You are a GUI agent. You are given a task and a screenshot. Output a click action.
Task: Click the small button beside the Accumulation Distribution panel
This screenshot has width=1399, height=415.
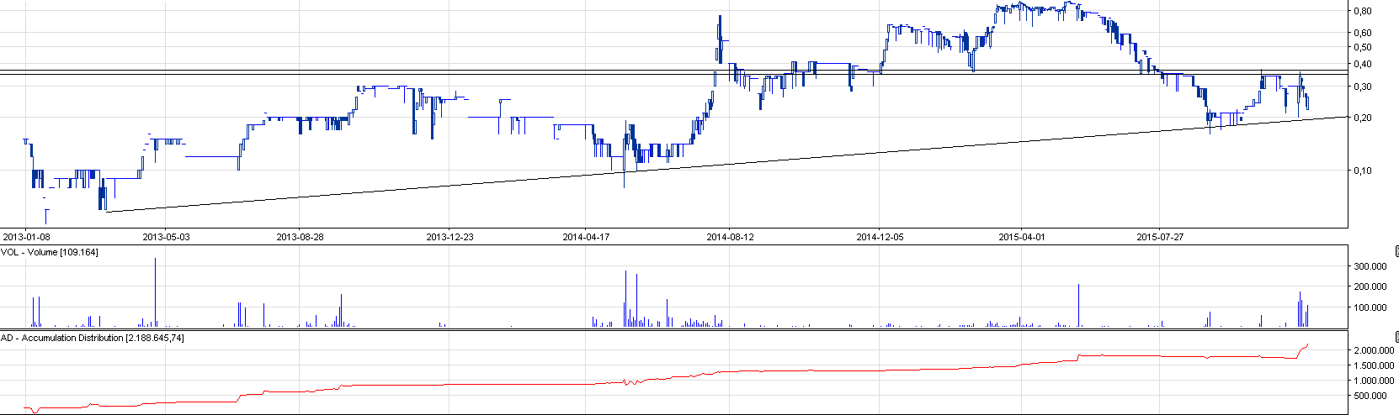(1395, 337)
